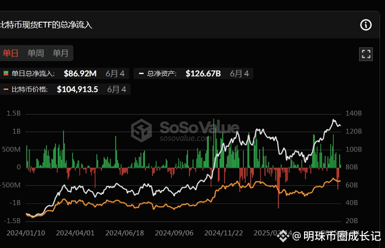This screenshot has width=385, height=248.
Task: Open the info icon for the chart
Action: (x=365, y=25)
